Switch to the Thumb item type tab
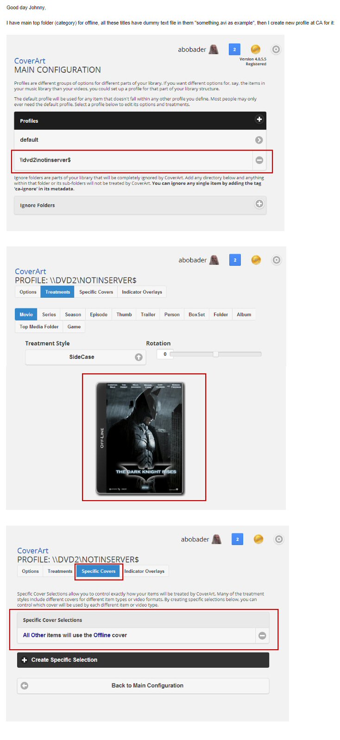This screenshot has width=340, height=740. tap(124, 314)
